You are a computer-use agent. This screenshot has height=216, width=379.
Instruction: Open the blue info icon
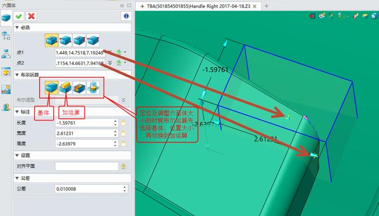point(126,16)
